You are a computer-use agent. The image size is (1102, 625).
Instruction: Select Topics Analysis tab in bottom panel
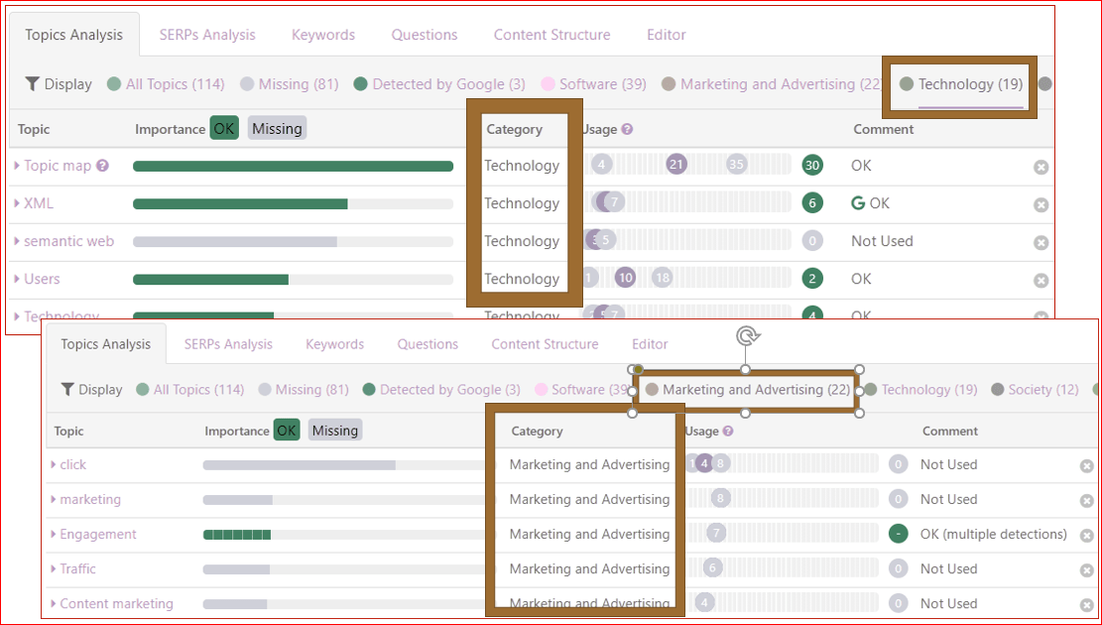[x=105, y=344]
